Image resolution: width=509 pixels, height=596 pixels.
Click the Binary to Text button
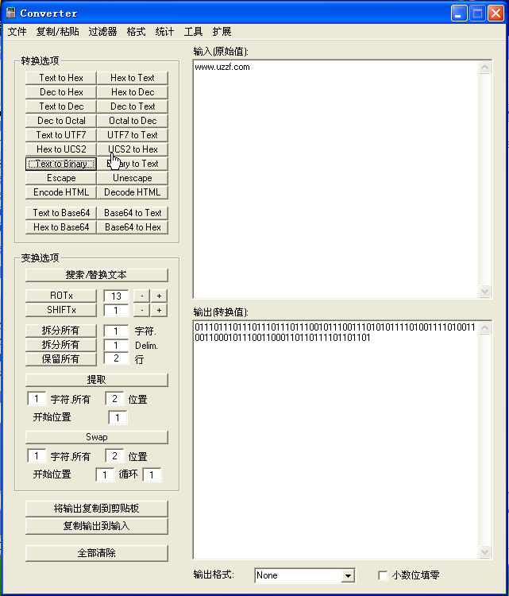[x=133, y=164]
